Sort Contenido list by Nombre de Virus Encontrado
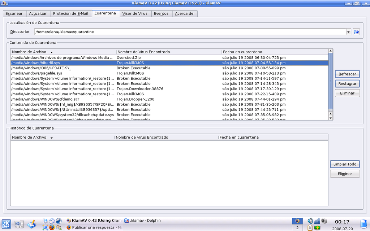The height and width of the screenshot is (231, 370). tap(169, 52)
